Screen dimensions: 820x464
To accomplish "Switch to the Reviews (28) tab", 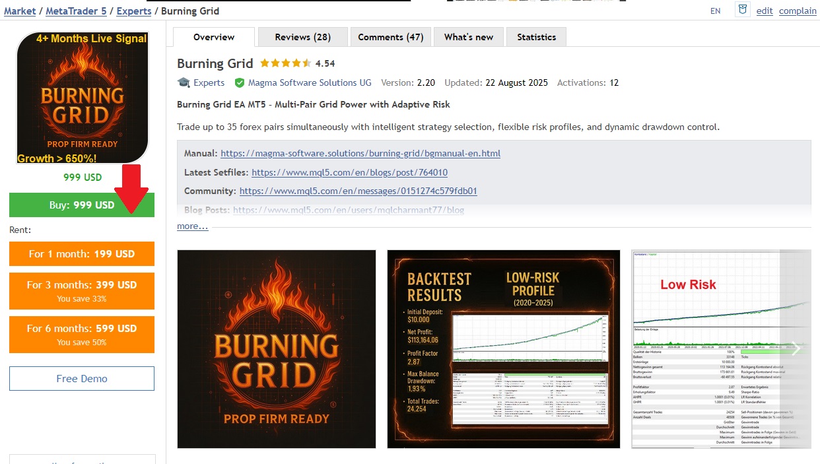I will (x=302, y=37).
